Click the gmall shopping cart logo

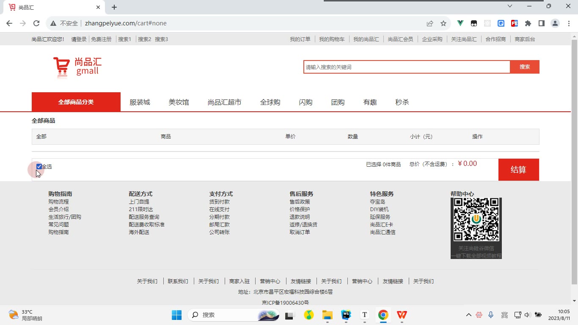77,67
